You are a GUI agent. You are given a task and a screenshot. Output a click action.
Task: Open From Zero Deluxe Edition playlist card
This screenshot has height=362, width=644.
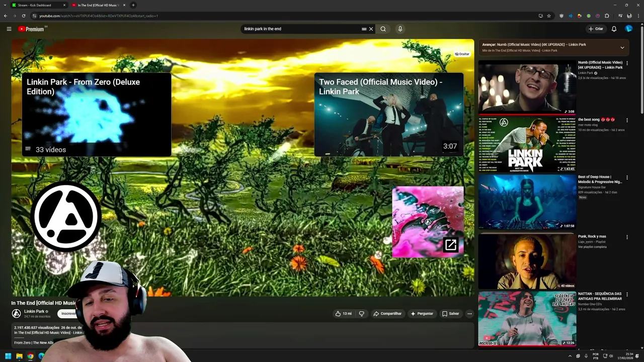click(x=97, y=115)
